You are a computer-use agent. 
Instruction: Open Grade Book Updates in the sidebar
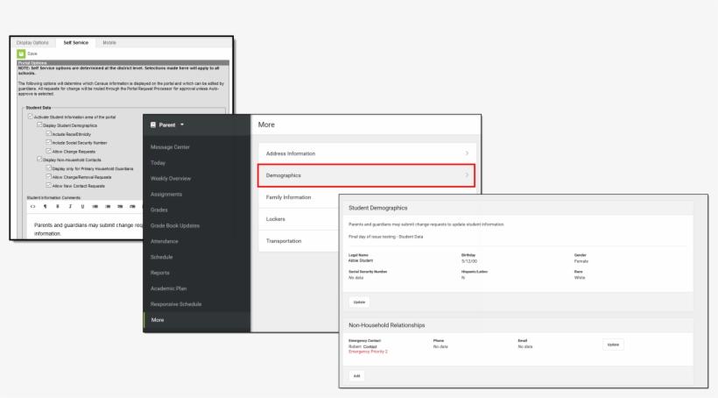pos(175,225)
